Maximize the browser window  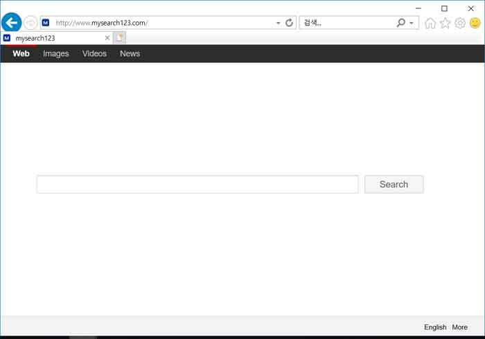coord(444,8)
